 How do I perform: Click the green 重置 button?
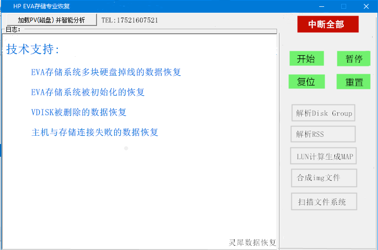354,82
